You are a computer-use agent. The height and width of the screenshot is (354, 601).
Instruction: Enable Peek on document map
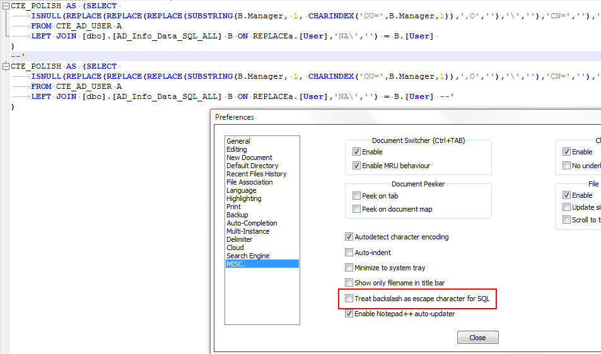356,209
